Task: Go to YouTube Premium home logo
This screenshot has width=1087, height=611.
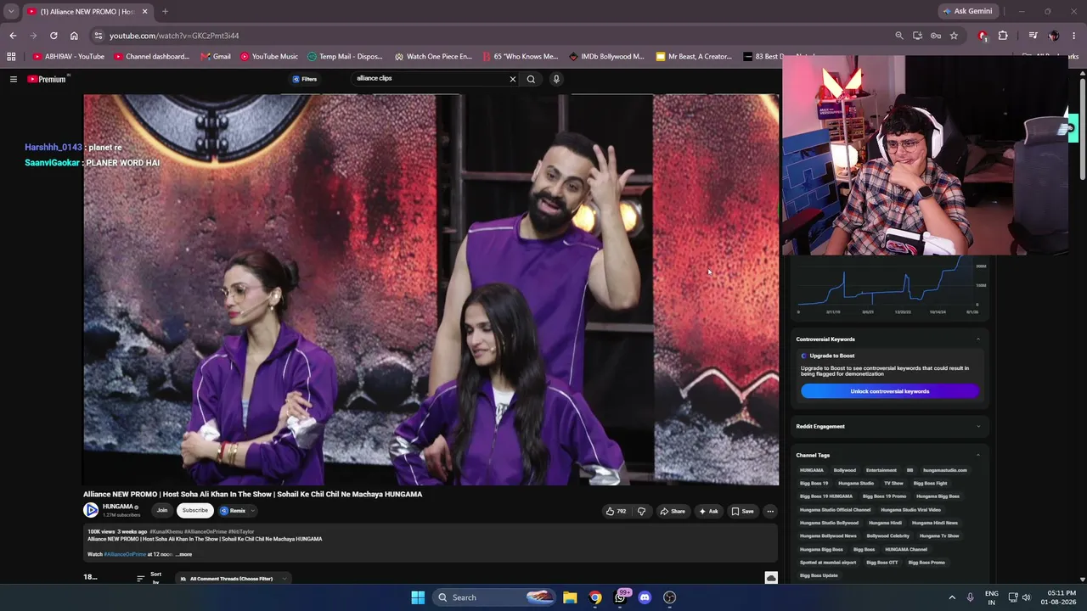Action: 48,79
